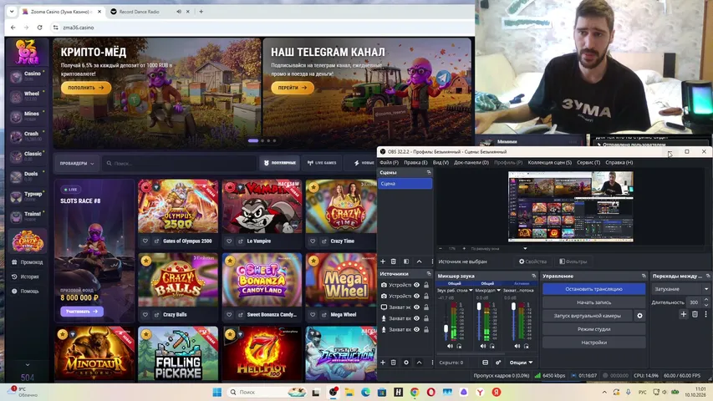Open the Док-панели menu

pos(471,162)
